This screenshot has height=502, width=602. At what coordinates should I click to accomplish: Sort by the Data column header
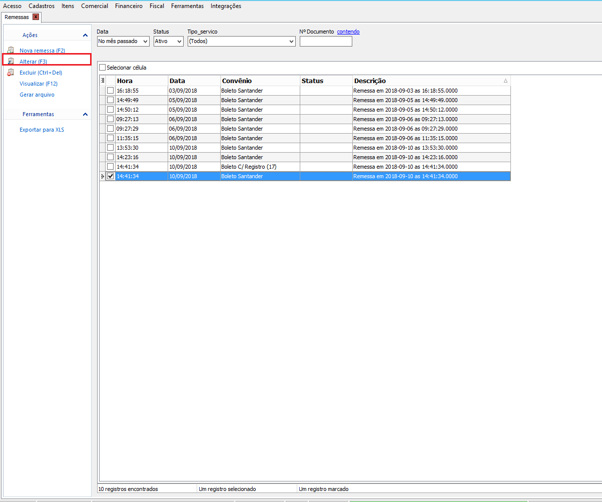[x=194, y=81]
